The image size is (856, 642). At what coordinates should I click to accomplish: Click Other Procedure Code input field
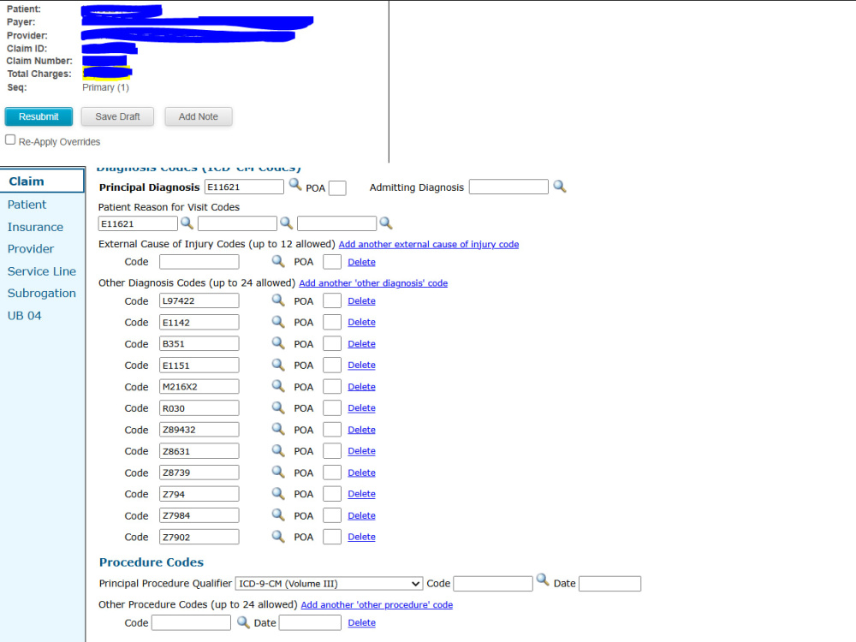pos(191,622)
